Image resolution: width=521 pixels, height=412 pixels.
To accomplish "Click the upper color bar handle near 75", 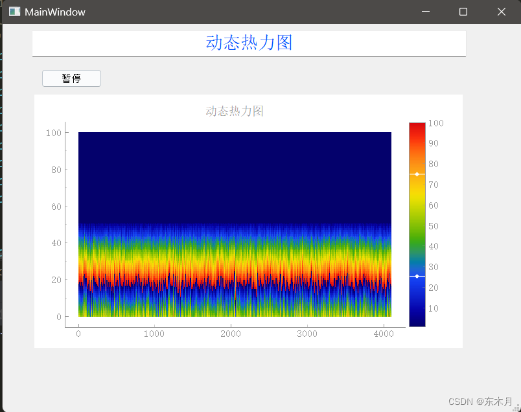I will (x=417, y=174).
